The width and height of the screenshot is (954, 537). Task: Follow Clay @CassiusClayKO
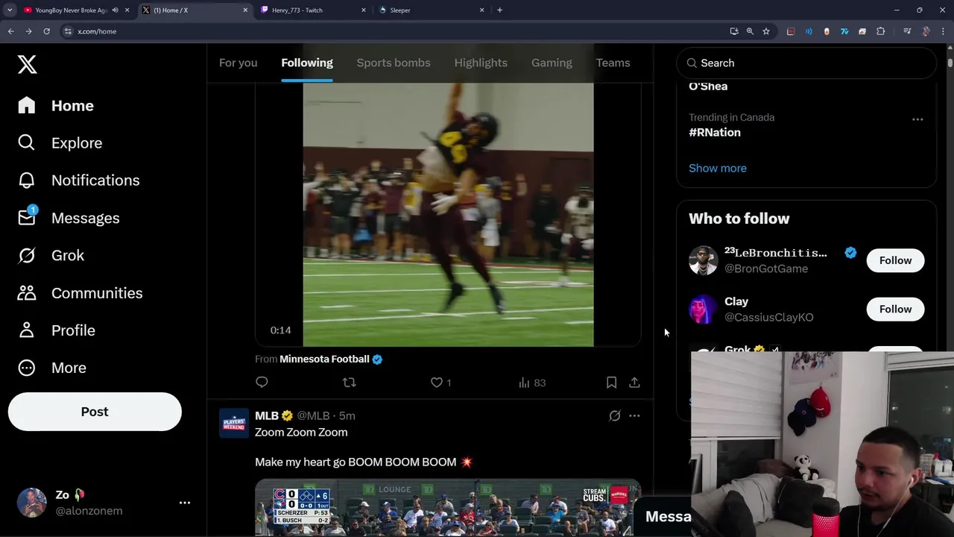pyautogui.click(x=895, y=310)
